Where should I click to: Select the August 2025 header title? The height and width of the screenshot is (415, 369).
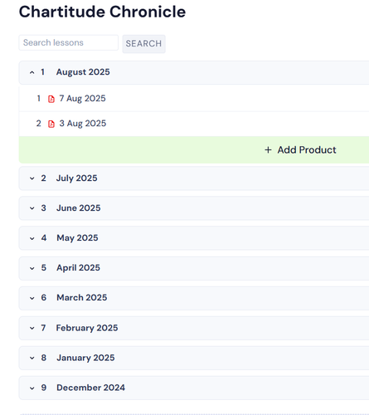(83, 72)
